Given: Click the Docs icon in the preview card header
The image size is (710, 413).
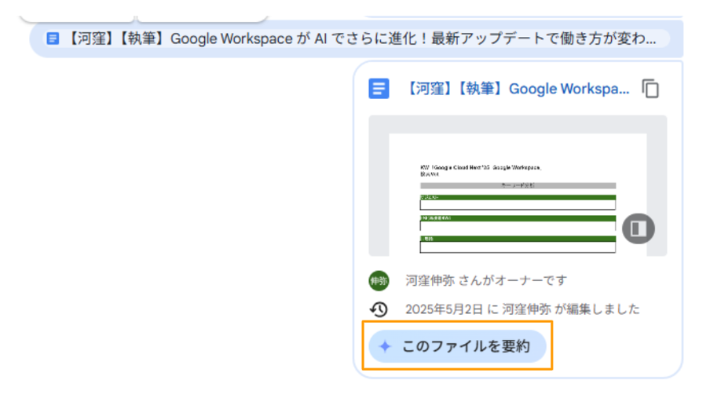Looking at the screenshot, I should 379,89.
